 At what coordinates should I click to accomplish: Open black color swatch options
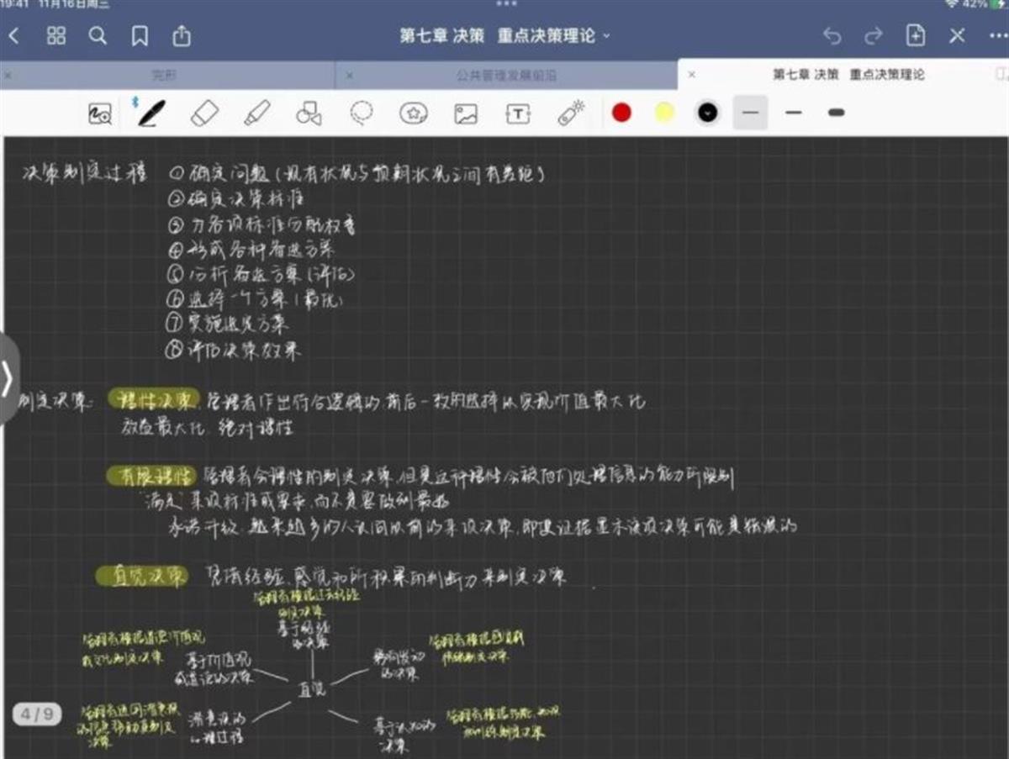point(708,113)
